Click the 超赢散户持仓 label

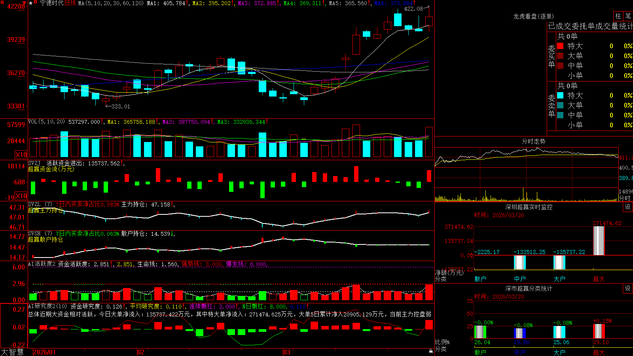coord(45,240)
